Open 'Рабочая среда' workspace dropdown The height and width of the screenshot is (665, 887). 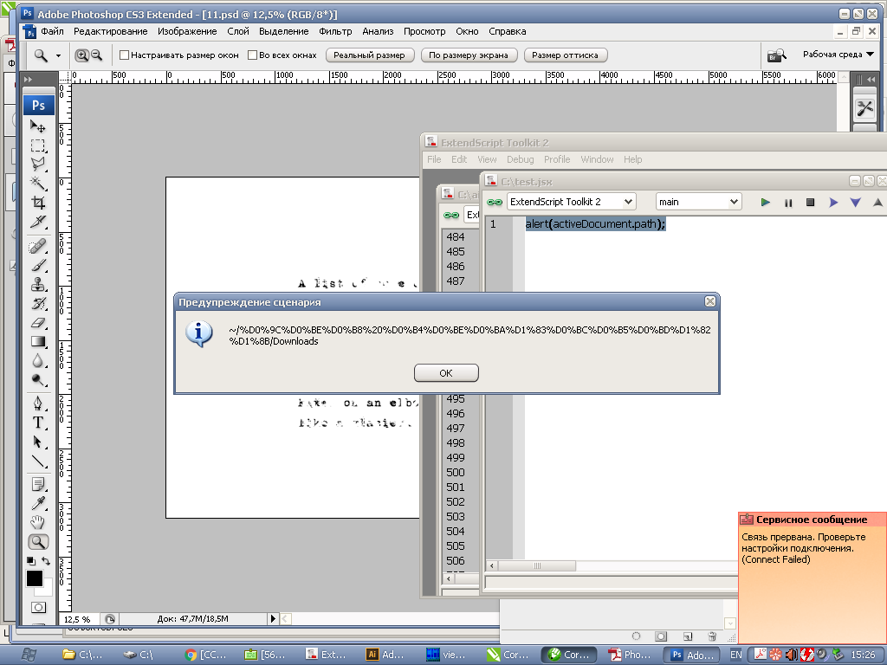[x=838, y=55]
